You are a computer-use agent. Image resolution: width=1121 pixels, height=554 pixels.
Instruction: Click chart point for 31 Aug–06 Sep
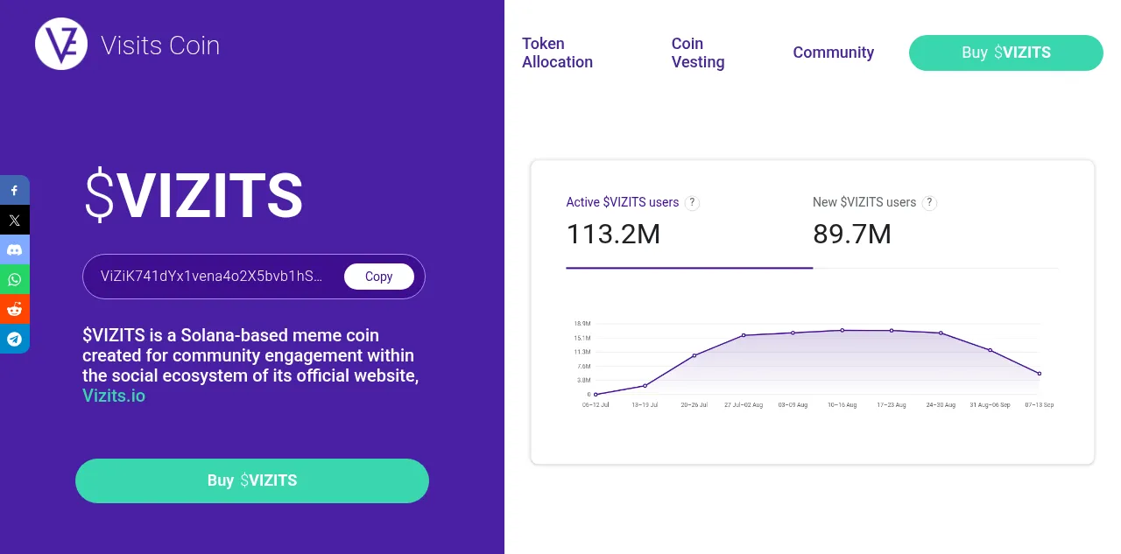tap(991, 350)
